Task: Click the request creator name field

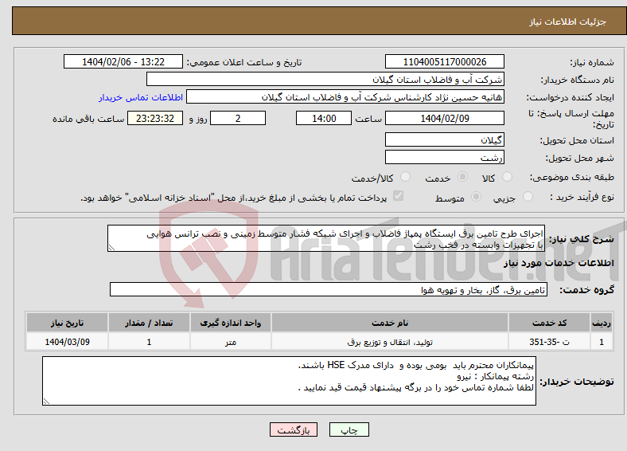Action: pyautogui.click(x=345, y=97)
